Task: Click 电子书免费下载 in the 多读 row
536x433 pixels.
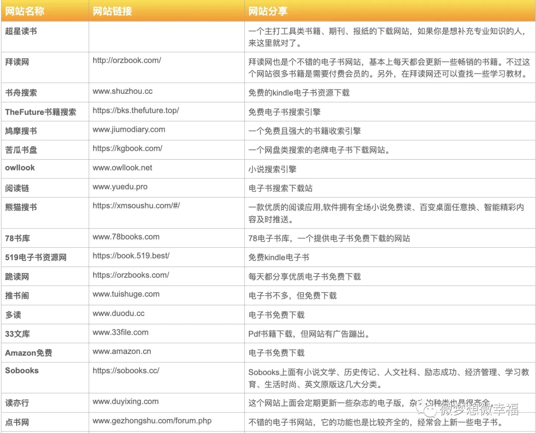Action: tap(276, 315)
